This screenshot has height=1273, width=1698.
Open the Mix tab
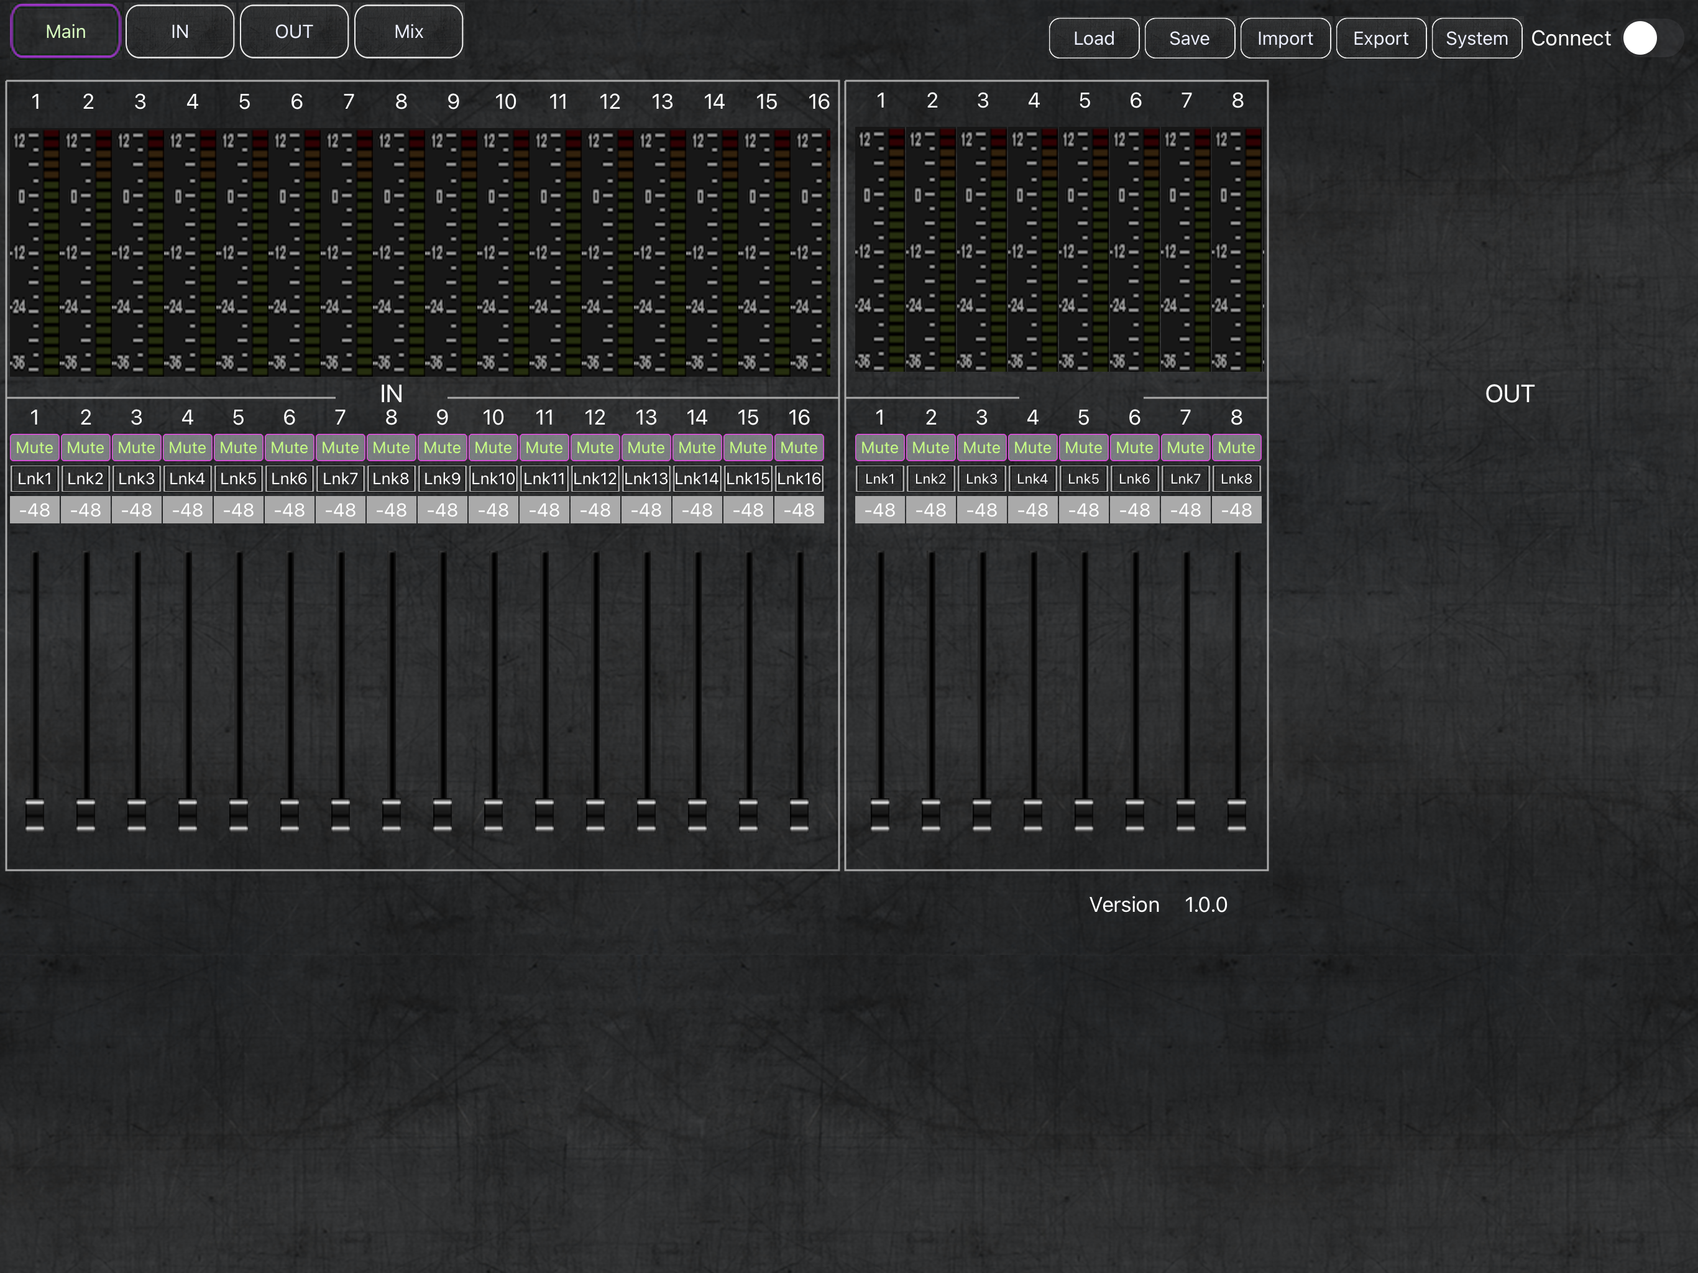point(408,32)
